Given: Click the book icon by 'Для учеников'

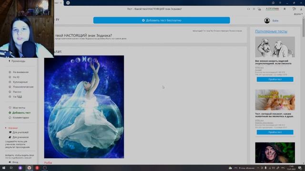Looking at the screenshot, I should click(x=10, y=137).
